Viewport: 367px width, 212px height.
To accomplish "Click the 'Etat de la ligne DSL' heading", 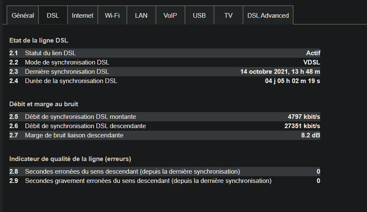I will (39, 41).
